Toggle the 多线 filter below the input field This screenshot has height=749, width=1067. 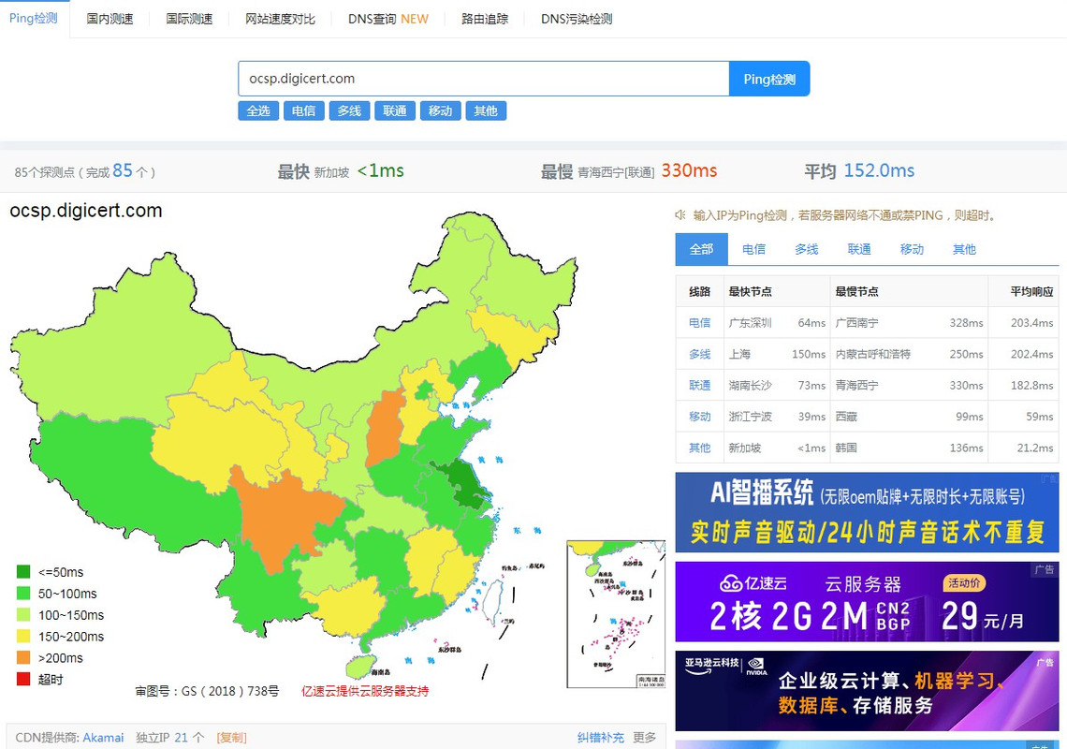coord(349,111)
